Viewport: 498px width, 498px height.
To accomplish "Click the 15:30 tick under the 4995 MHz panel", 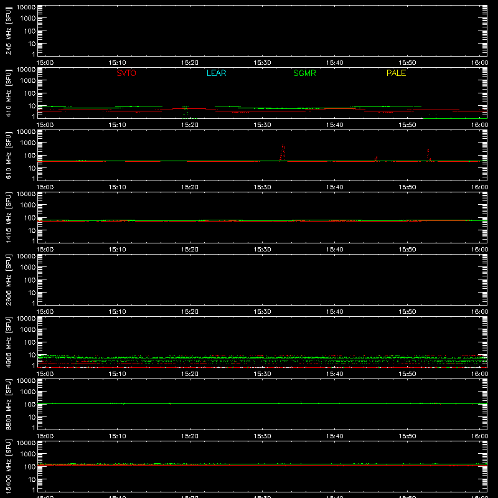I will tap(262, 374).
